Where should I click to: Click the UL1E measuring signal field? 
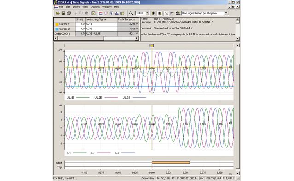[x=101, y=24]
